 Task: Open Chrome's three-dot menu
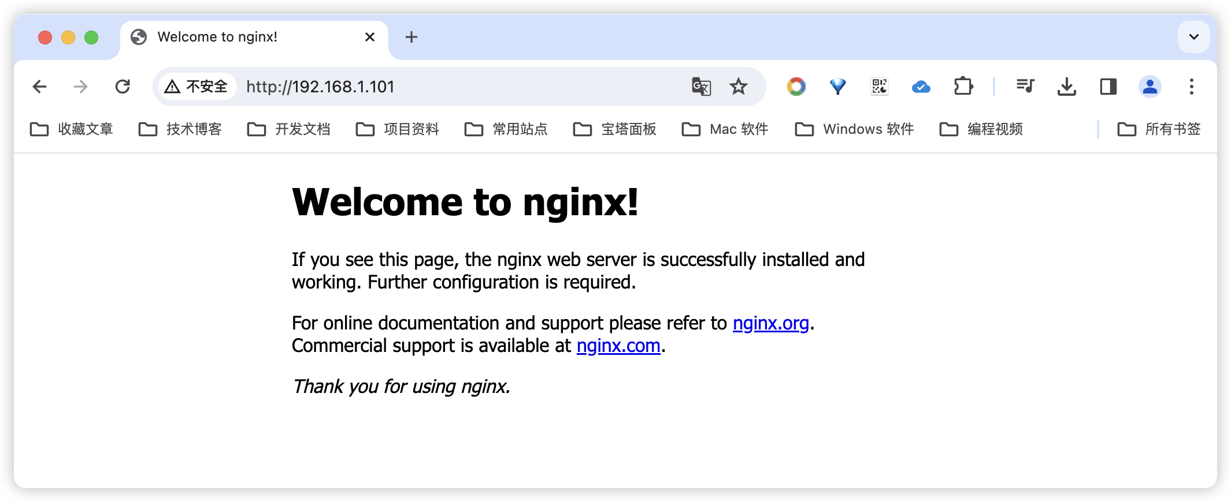pyautogui.click(x=1192, y=87)
